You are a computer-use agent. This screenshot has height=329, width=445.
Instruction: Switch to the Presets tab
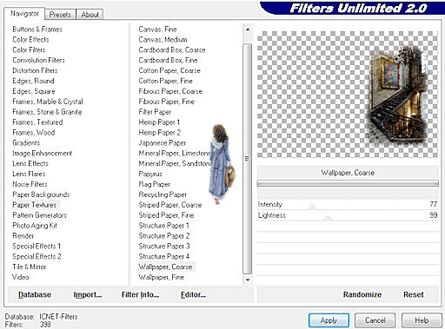pyautogui.click(x=60, y=14)
